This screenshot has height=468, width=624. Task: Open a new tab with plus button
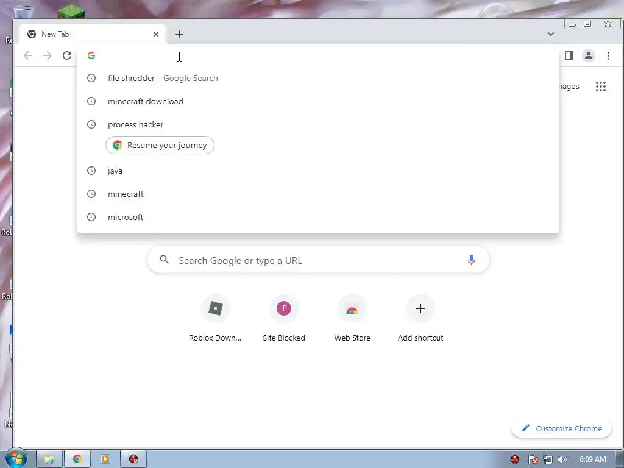[179, 34]
